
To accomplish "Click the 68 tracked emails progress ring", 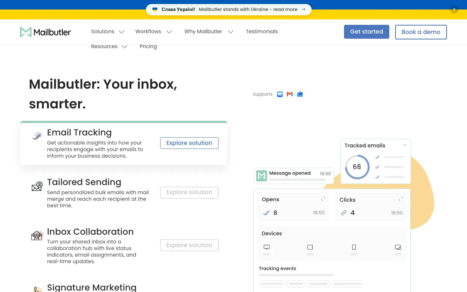I will coord(357,167).
